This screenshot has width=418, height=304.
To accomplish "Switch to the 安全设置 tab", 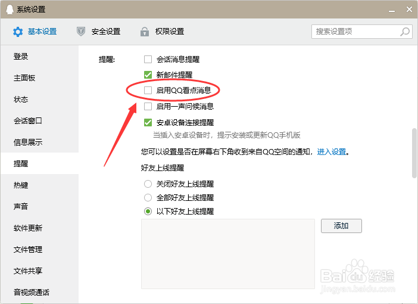I will (x=98, y=32).
